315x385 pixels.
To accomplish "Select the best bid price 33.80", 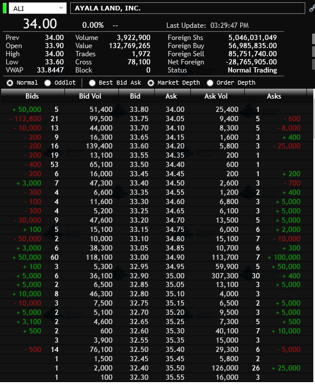I will click(x=139, y=110).
